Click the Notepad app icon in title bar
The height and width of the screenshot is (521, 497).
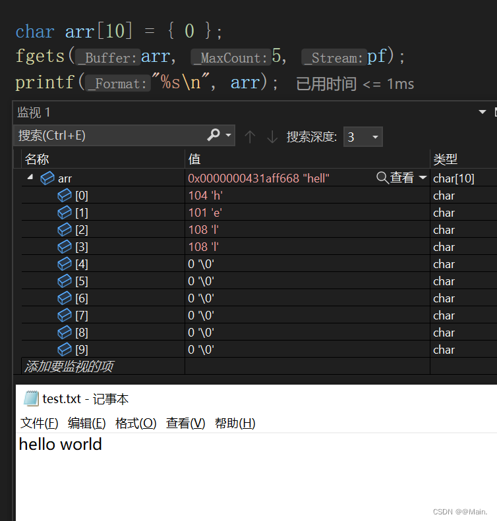pyautogui.click(x=31, y=398)
